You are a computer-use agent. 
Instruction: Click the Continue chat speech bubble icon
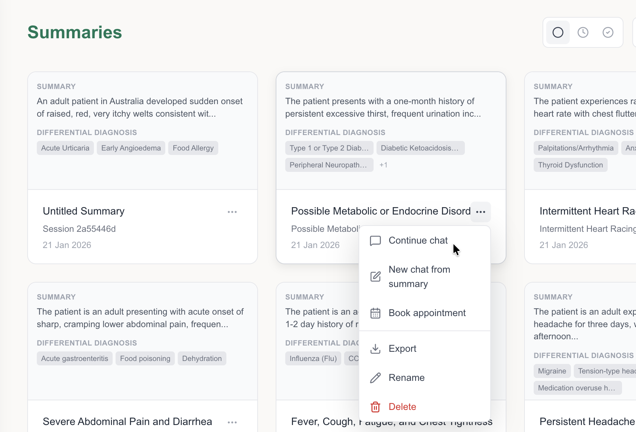click(x=375, y=241)
